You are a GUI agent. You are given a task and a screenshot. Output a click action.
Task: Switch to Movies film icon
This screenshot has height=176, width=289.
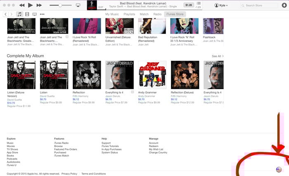(27, 14)
